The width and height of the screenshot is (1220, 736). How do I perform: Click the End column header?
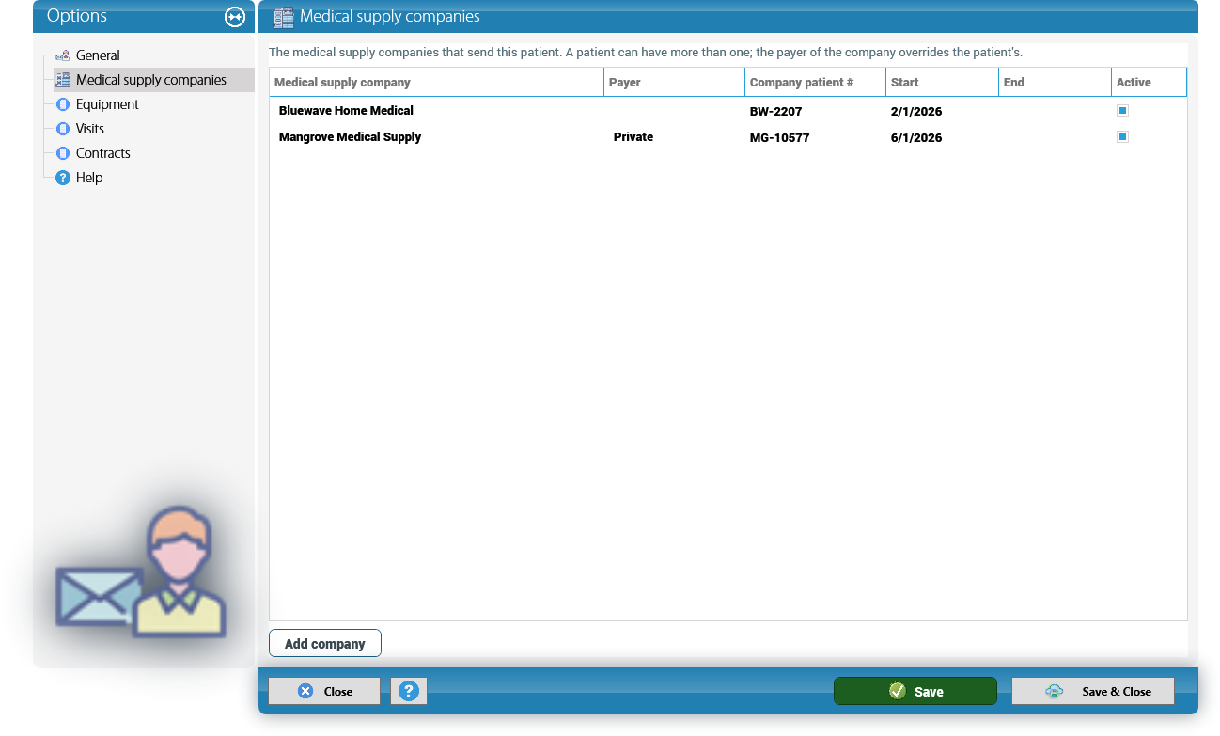[1056, 82]
